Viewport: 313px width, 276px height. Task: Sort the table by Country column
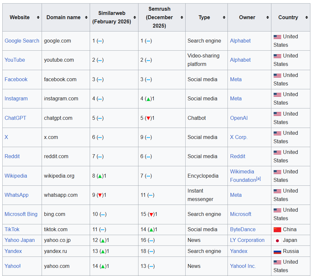click(306, 17)
